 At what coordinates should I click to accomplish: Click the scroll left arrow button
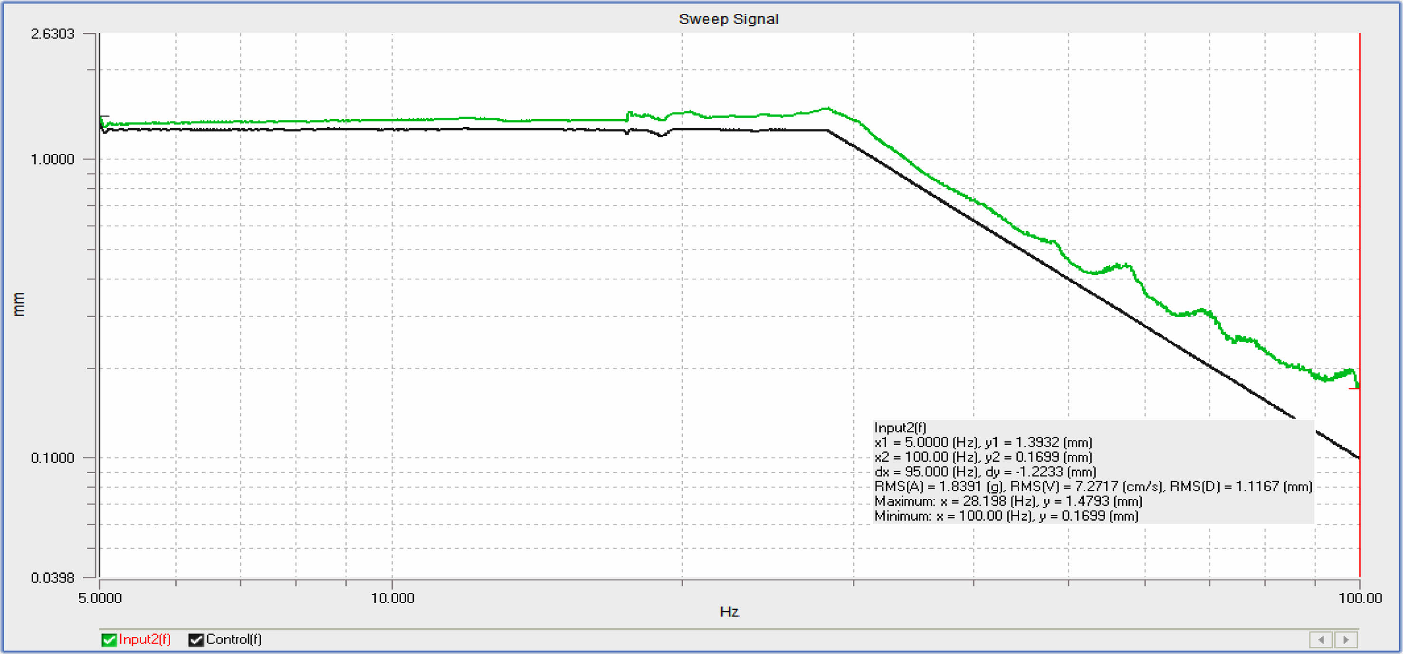pos(1321,639)
